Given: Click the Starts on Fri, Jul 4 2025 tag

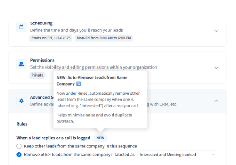Looking at the screenshot, I should pos(51,38).
